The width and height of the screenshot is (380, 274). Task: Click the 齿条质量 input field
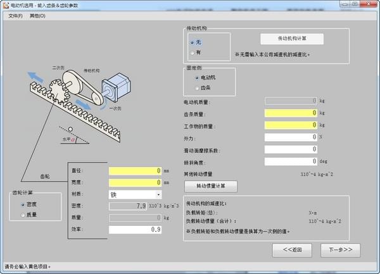click(291, 113)
